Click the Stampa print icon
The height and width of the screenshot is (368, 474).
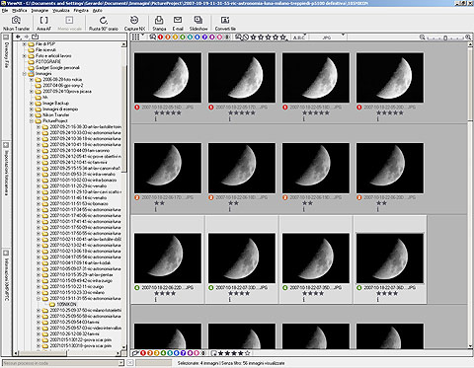159,24
